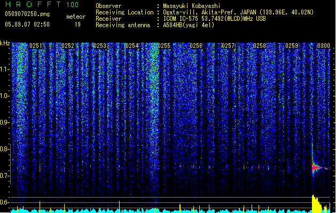
Task: Click the Receiver label
Action: (x=108, y=19)
